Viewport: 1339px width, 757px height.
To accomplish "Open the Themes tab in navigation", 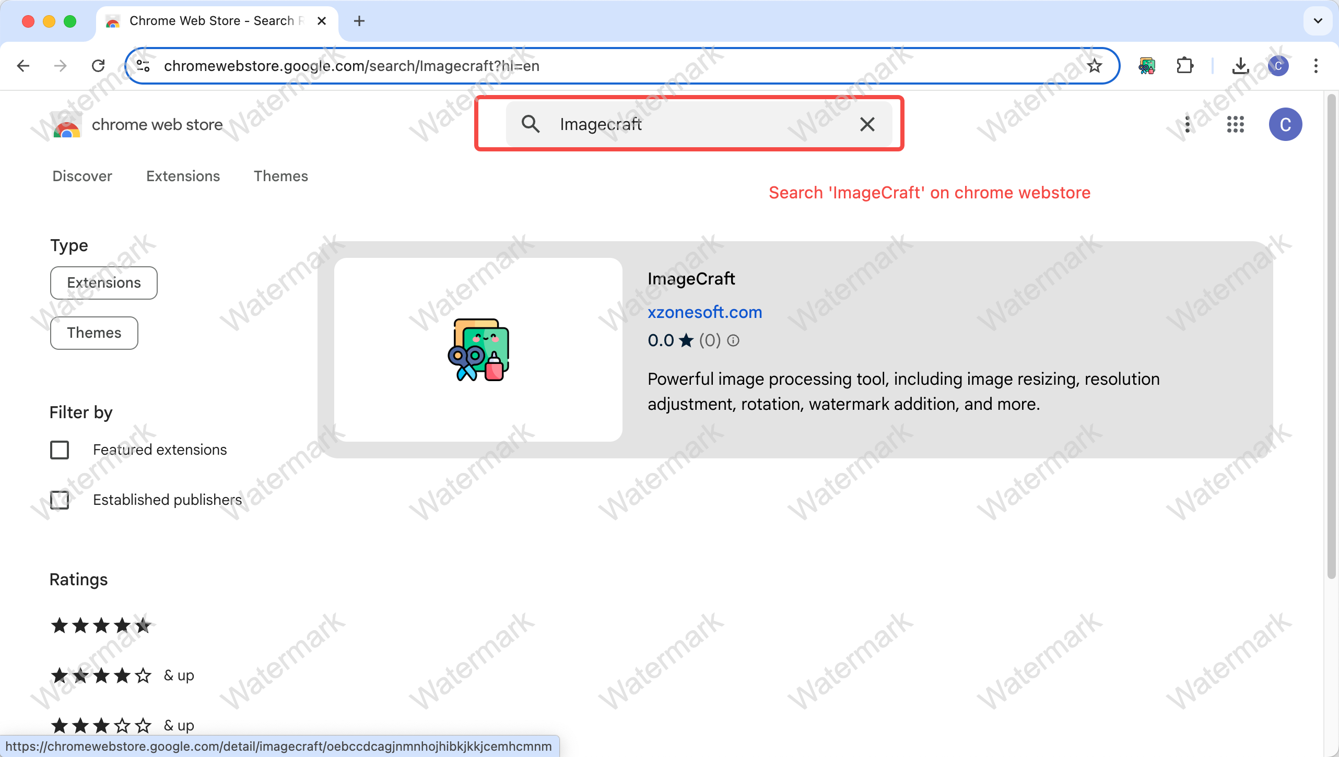I will 280,176.
